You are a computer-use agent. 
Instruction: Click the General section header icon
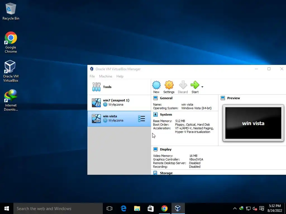click(155, 98)
